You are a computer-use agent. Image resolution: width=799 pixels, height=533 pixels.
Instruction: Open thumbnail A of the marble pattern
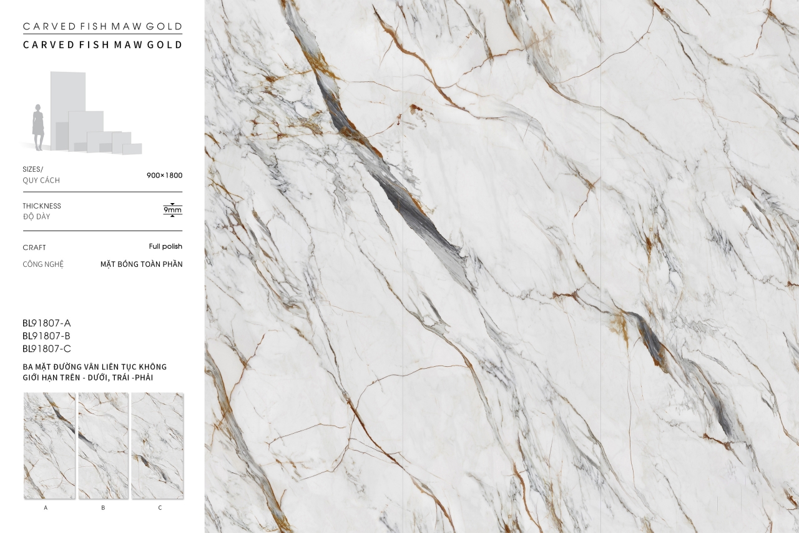coord(49,446)
